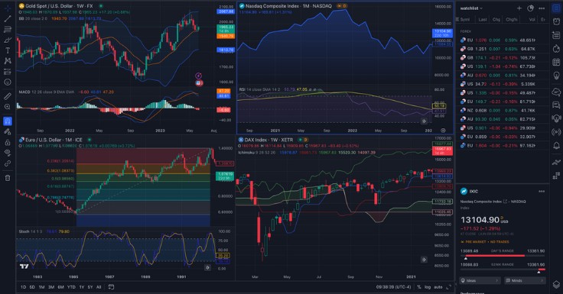This screenshot has height=294, width=563.
Task: Open the object tree layers panel
Action: pyautogui.click(x=556, y=283)
